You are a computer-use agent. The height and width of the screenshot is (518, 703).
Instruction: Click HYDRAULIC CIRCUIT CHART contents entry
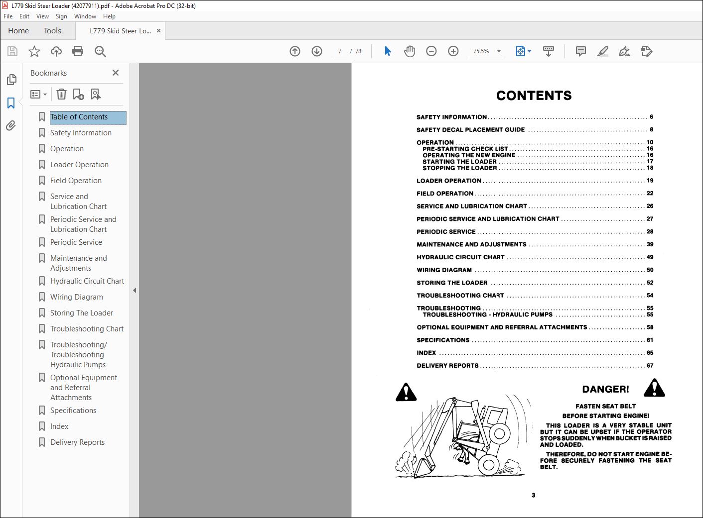click(460, 257)
